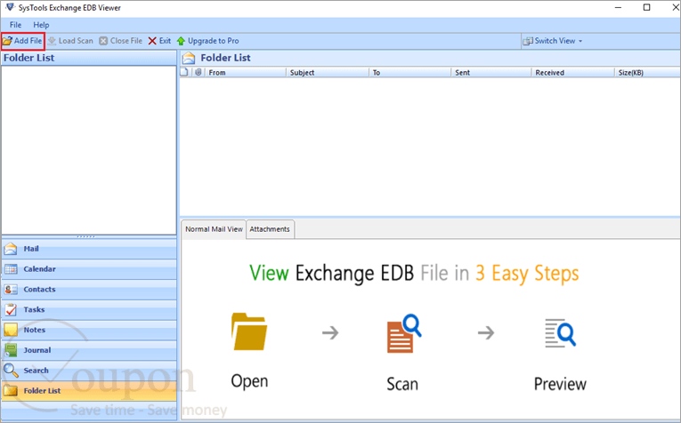681x423 pixels.
Task: Open the File menu
Action: [x=16, y=25]
